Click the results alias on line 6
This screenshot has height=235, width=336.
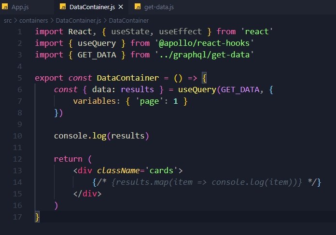coord(138,90)
